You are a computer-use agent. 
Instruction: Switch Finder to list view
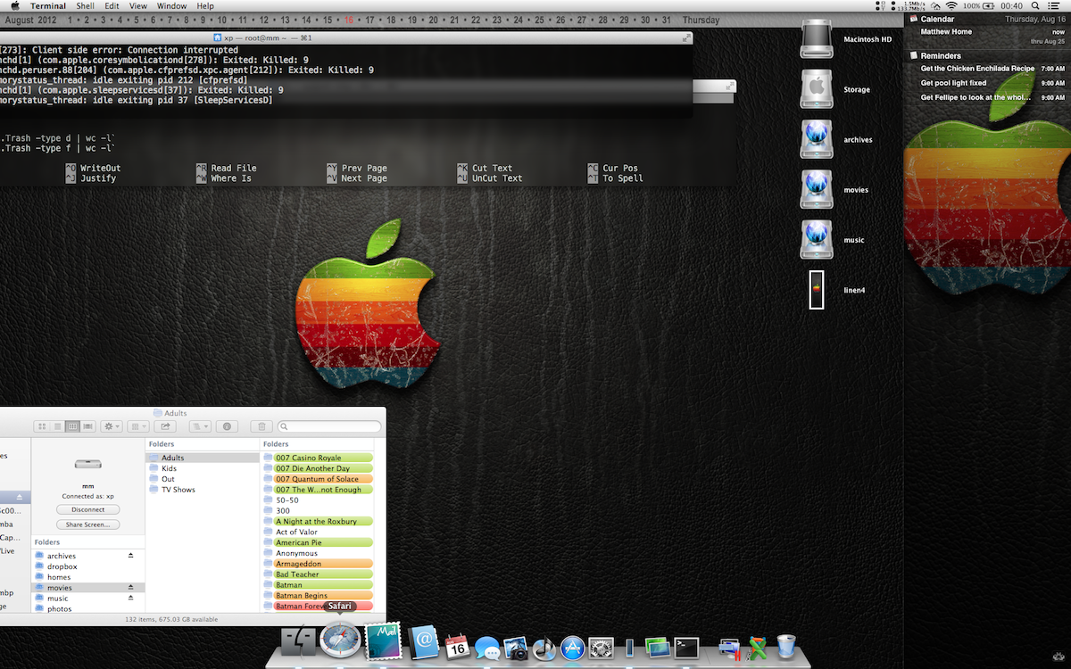(x=57, y=427)
